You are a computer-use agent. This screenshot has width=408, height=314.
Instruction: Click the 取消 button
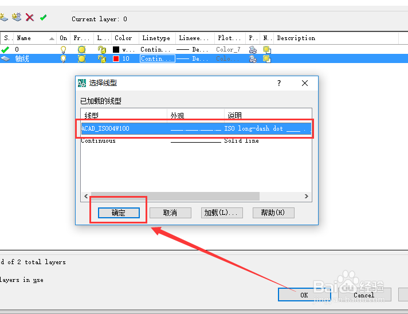[x=170, y=213]
